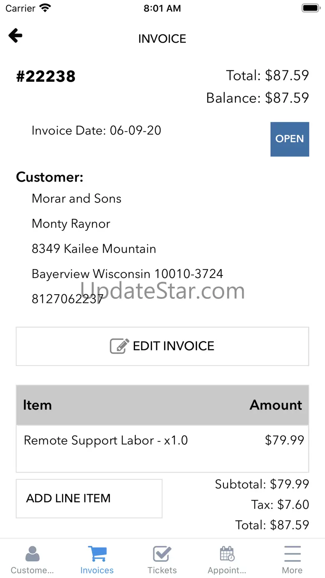The width and height of the screenshot is (325, 578).
Task: Tap customer phone number 8127062237
Action: click(x=67, y=299)
